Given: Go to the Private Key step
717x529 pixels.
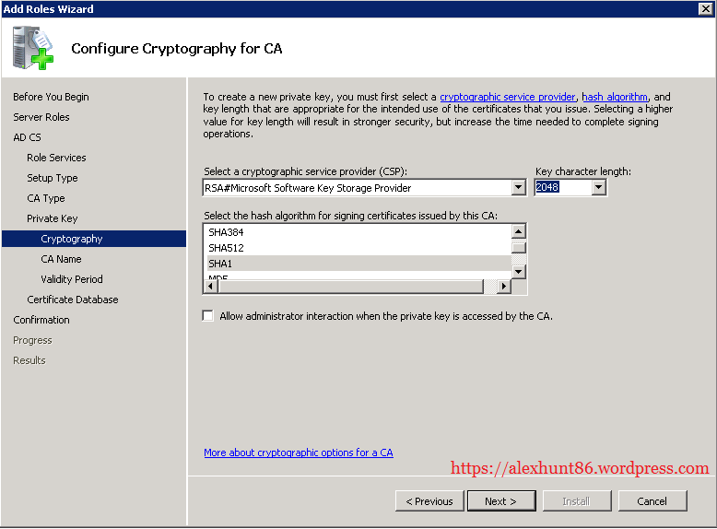Looking at the screenshot, I should (x=53, y=218).
